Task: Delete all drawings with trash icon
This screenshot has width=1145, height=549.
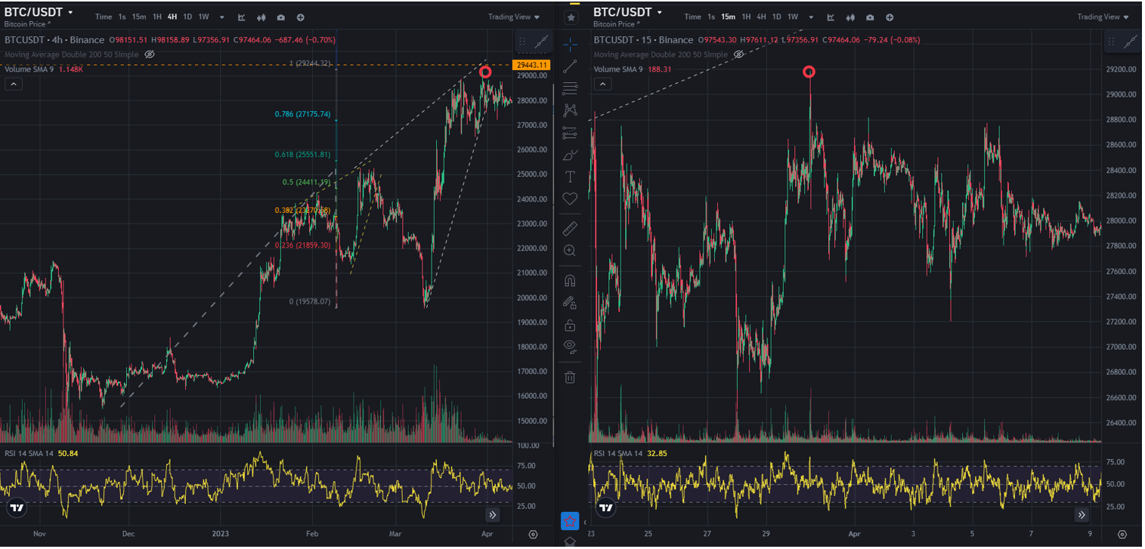Action: (x=570, y=377)
